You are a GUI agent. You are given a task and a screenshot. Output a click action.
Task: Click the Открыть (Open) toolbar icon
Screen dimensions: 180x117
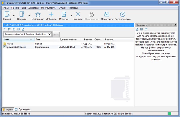point(21,14)
